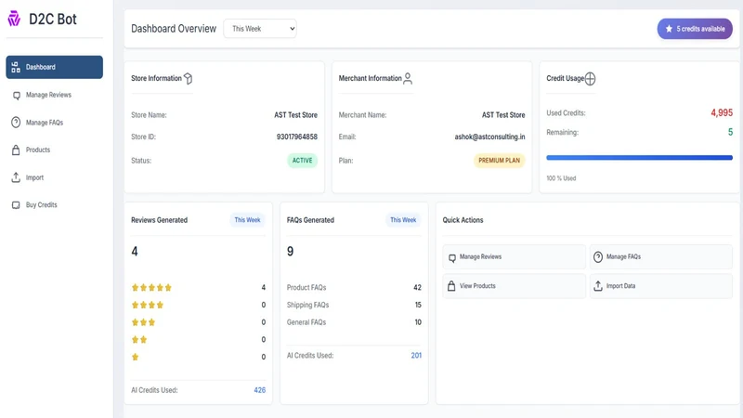This screenshot has height=418, width=743.
Task: Click the Used Credits value 4,995
Action: click(x=722, y=112)
